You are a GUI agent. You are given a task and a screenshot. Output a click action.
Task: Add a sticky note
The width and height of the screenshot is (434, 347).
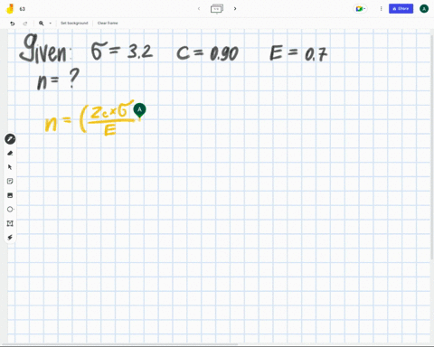10,181
